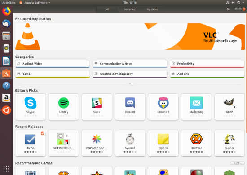
Task: Open the Spotify app card
Action: (64, 107)
